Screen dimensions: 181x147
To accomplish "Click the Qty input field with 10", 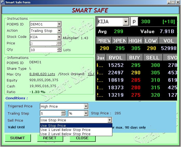I will 43,50.
